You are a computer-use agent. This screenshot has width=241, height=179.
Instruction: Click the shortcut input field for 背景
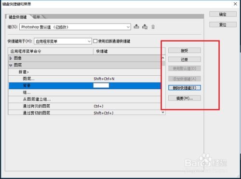pos(101,85)
